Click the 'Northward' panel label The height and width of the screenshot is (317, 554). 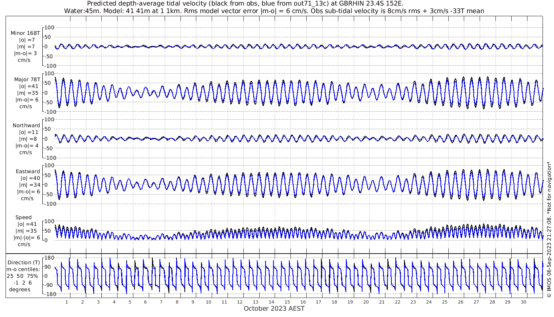coord(27,125)
